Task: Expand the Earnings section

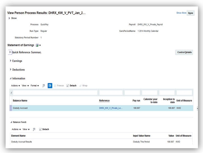Action: pyautogui.click(x=11, y=61)
